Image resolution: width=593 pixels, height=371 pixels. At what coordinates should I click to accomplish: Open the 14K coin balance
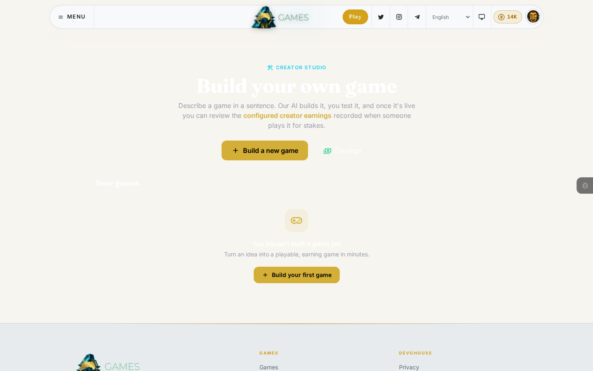[508, 17]
